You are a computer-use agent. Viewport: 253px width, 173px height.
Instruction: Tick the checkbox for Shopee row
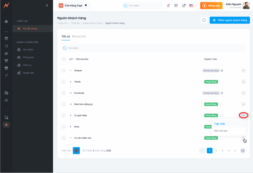[x=64, y=70]
